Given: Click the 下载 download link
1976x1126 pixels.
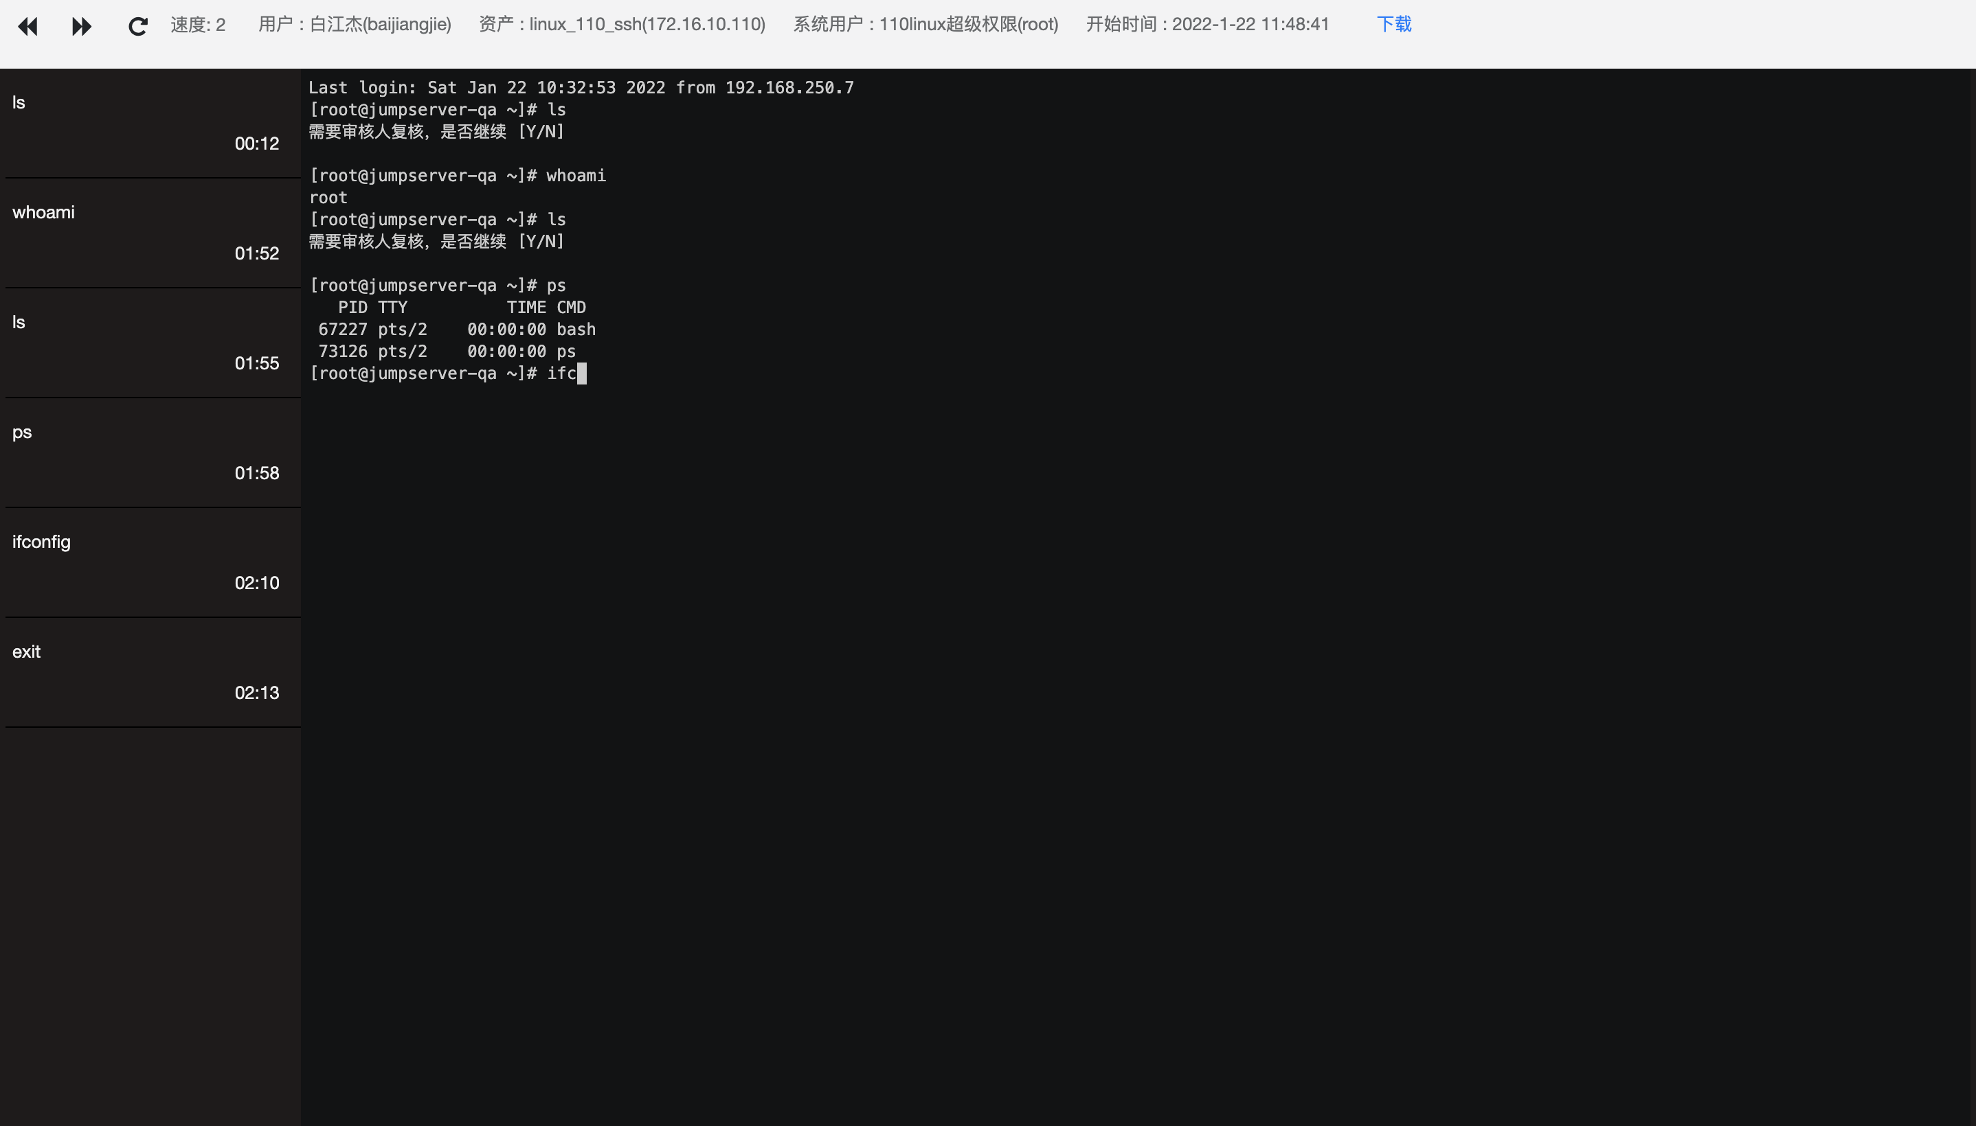Looking at the screenshot, I should pyautogui.click(x=1393, y=25).
